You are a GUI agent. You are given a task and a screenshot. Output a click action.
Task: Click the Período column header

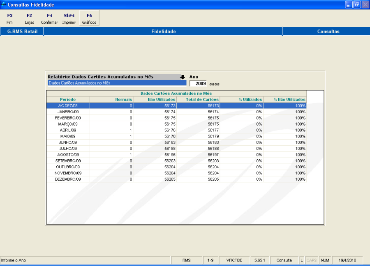click(68, 99)
